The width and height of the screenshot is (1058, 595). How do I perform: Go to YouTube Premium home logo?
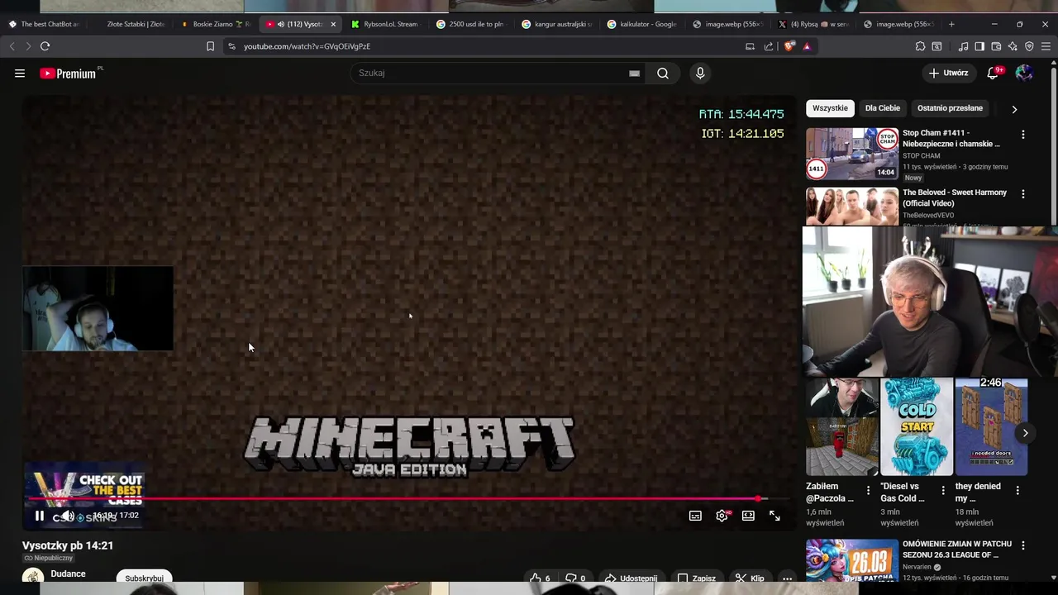68,74
